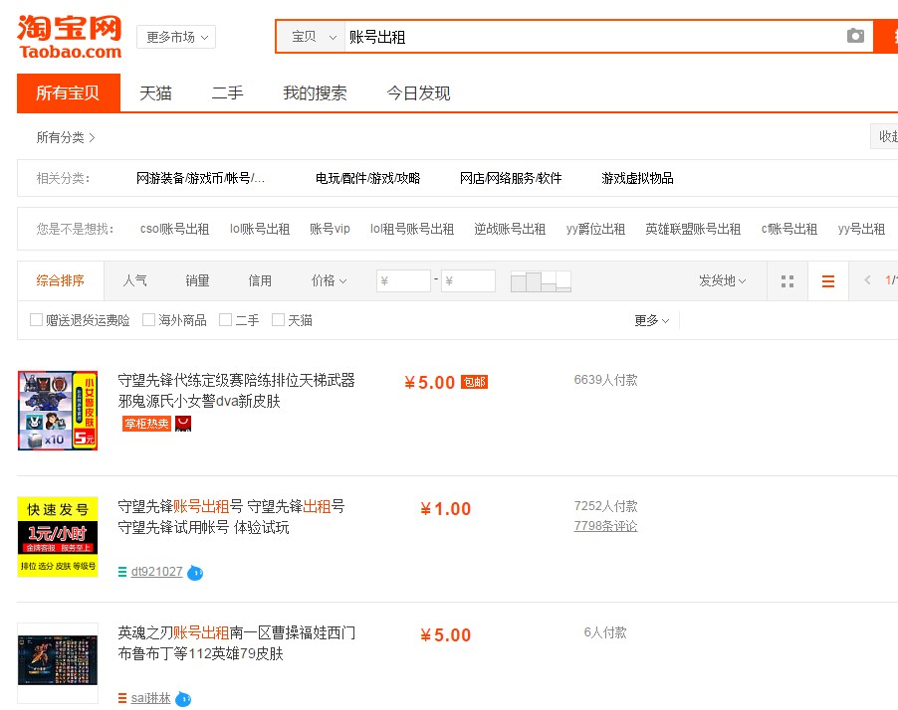Click green seller icon before dt921027

click(x=122, y=572)
